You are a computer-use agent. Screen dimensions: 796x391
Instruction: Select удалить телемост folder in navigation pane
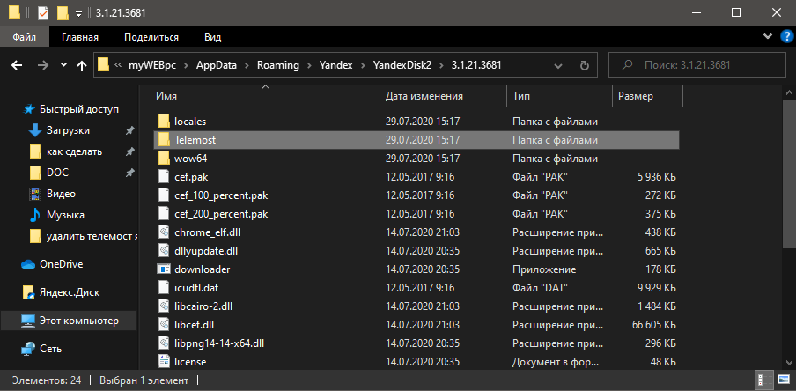point(92,236)
